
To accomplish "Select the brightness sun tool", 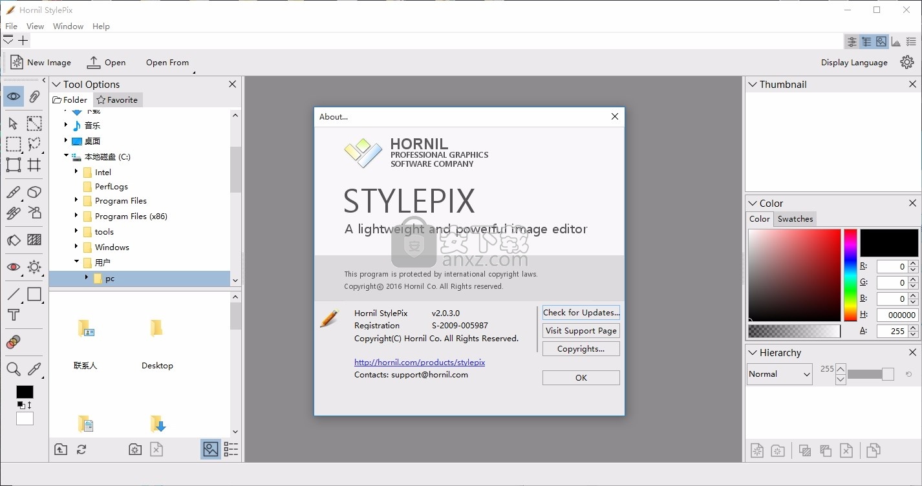I will (x=34, y=267).
